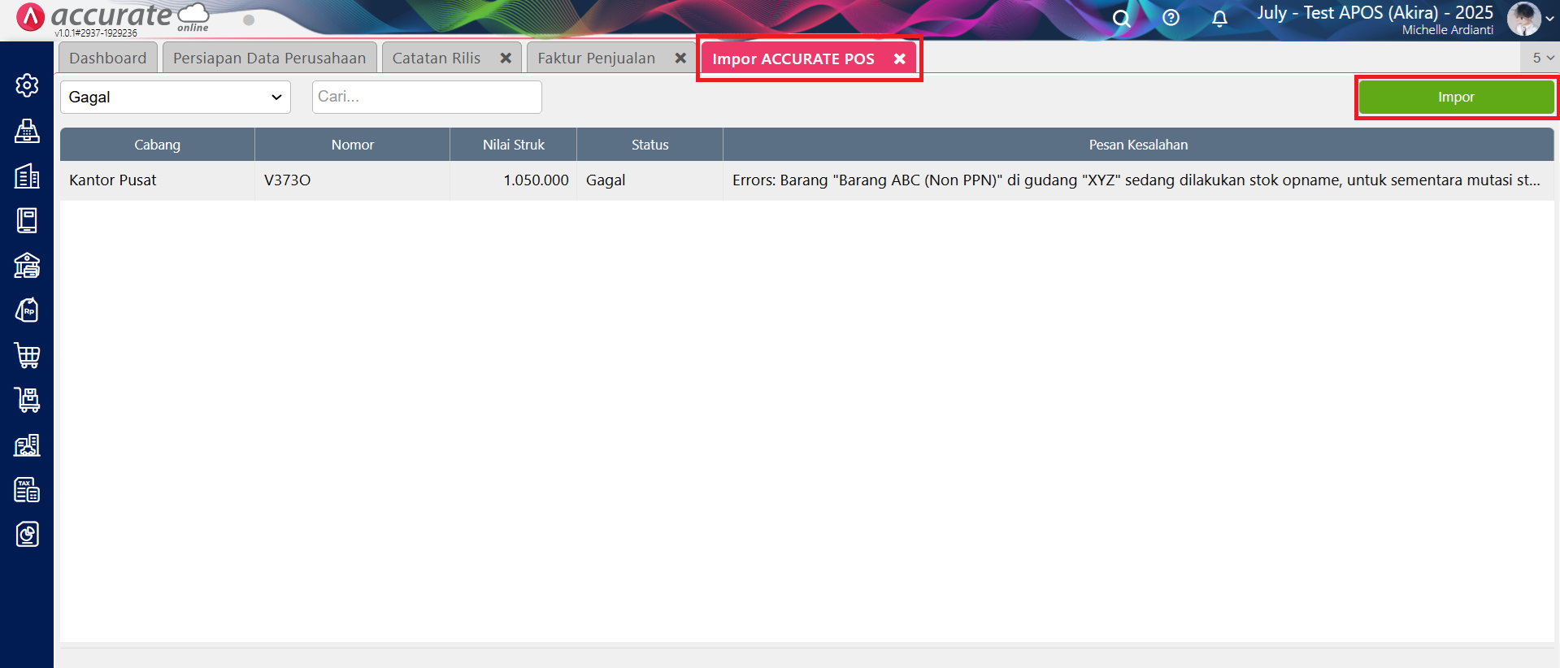Screen dimensions: 1560x668
Task: Close the Catatan Rilis tab
Action: click(x=506, y=59)
